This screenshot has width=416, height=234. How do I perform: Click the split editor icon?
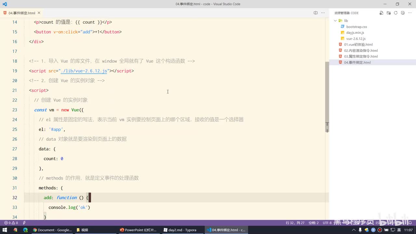click(316, 13)
